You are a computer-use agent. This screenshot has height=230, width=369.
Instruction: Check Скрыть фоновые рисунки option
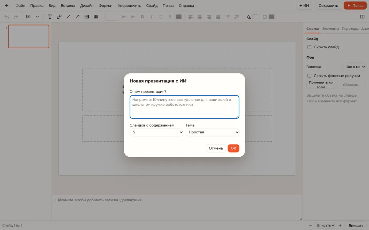(309, 76)
